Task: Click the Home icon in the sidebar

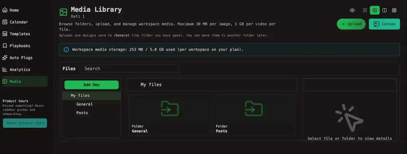Action: 4,10
